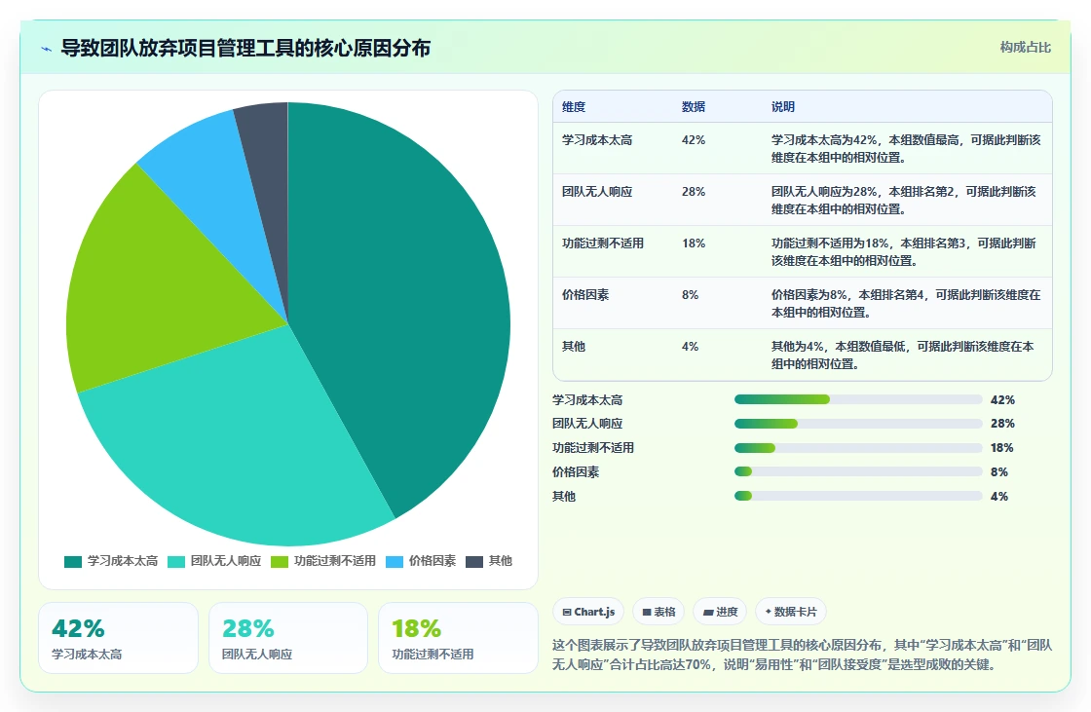
Task: Click the chart title 导致团队放弃项目管理工具的核心原因分布
Action: (245, 48)
